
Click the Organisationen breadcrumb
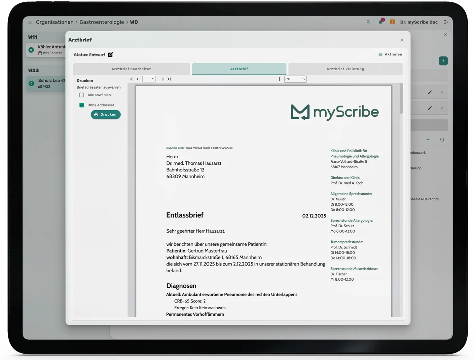[54, 22]
